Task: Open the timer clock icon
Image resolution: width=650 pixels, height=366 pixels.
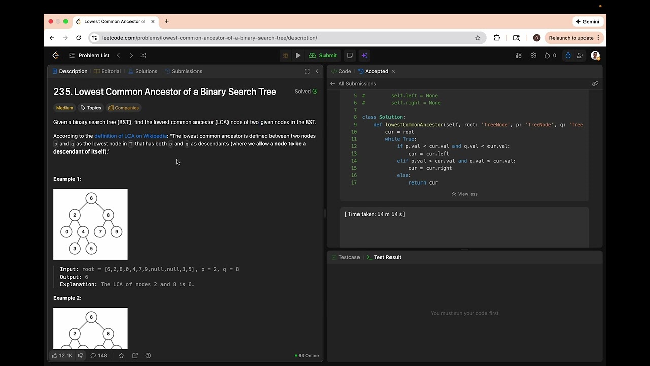Action: click(x=568, y=55)
